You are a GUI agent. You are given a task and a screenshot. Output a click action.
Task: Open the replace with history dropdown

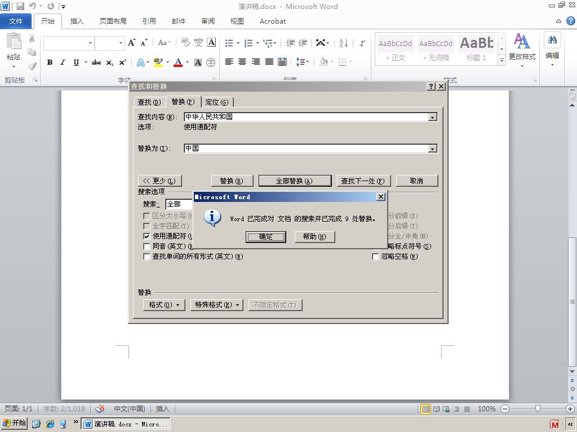[433, 148]
